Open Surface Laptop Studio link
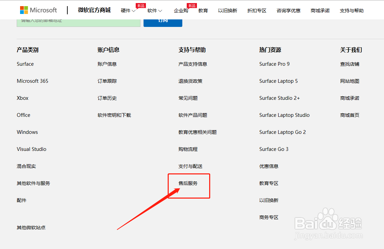The height and width of the screenshot is (249, 384). click(x=284, y=115)
